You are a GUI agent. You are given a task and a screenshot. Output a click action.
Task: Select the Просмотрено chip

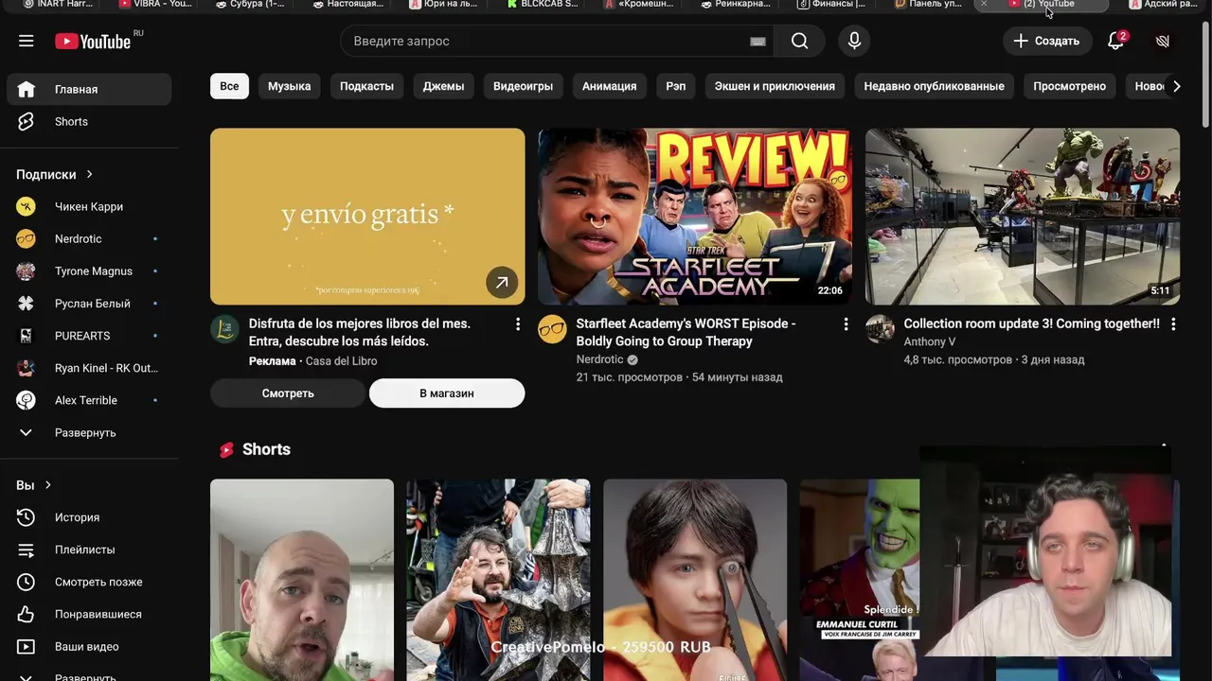click(1069, 86)
